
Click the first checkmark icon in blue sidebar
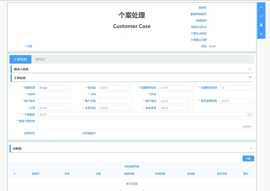(x=261, y=7)
